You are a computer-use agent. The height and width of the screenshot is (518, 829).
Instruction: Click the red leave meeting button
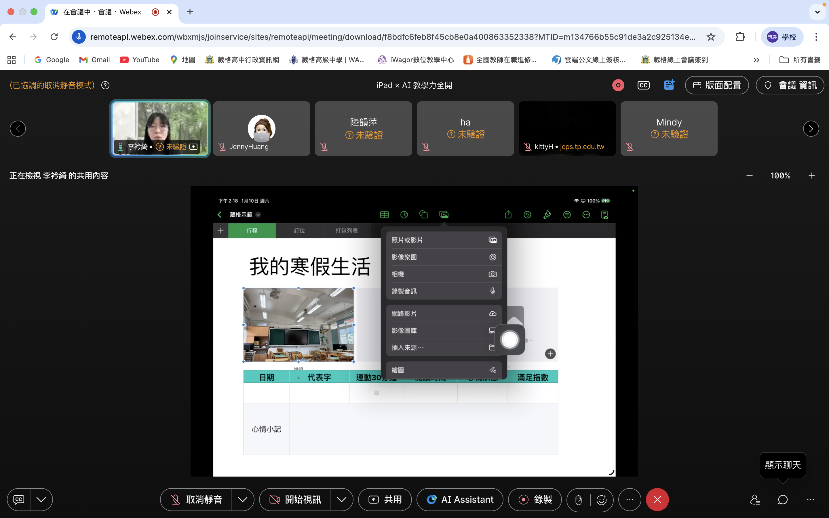tap(657, 500)
